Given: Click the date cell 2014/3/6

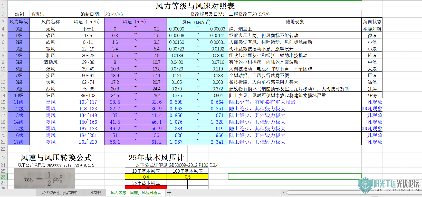Looking at the screenshot, I should click(136, 14).
